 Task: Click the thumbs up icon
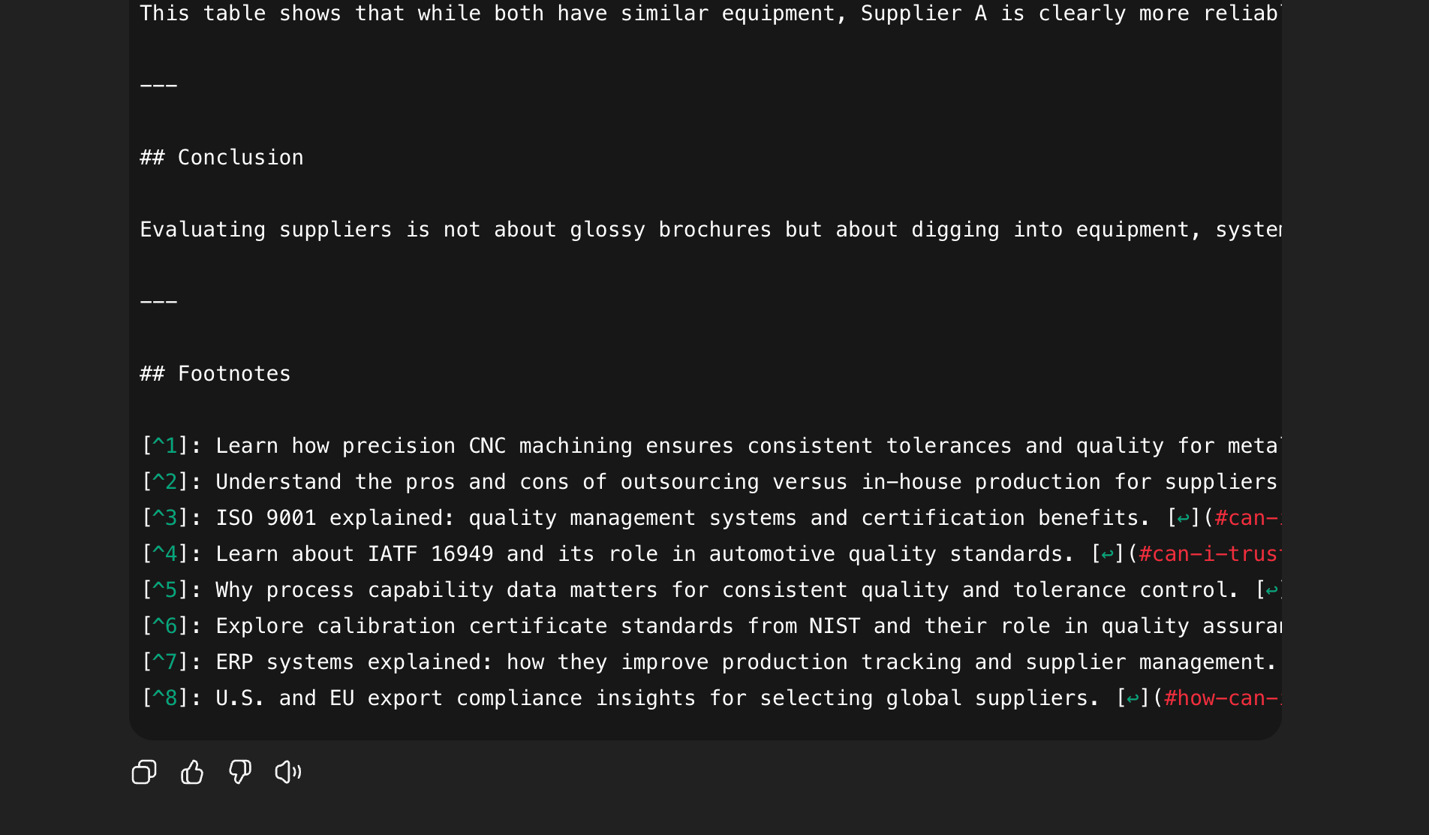click(192, 772)
